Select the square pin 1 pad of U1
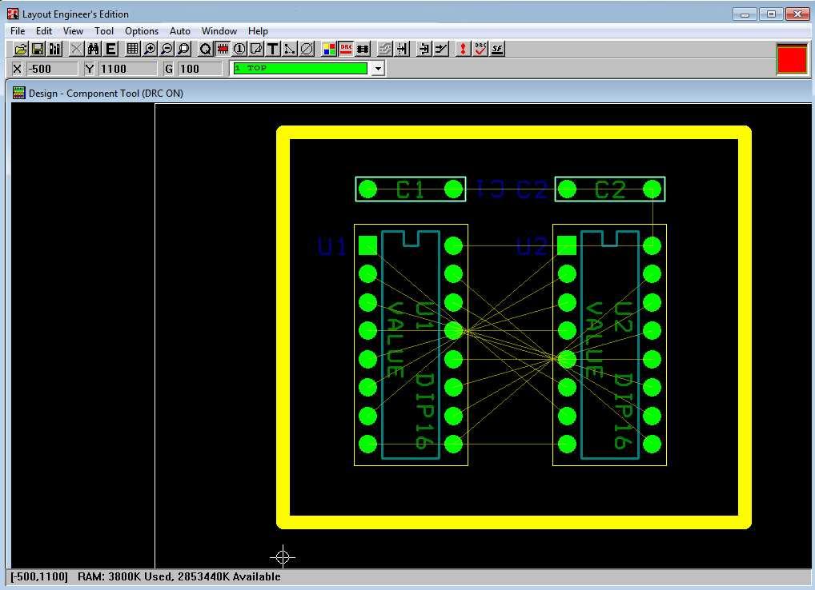Image resolution: width=815 pixels, height=590 pixels. point(368,245)
